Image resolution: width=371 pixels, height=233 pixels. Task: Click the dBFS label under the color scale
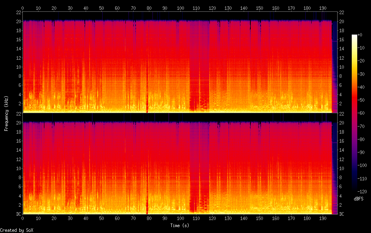click(358, 199)
